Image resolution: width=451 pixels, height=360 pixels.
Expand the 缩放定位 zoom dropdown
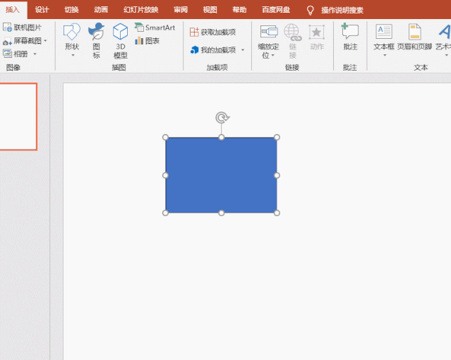[x=272, y=55]
